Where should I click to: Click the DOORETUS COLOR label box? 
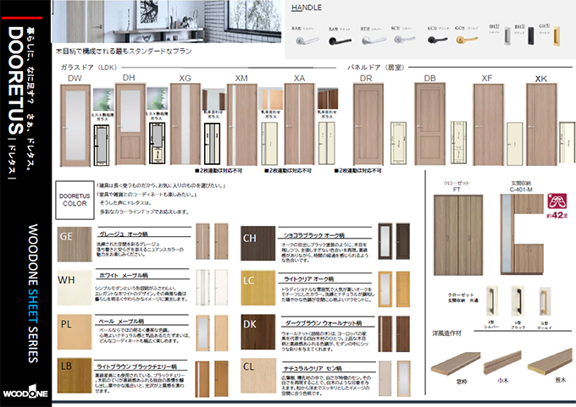point(75,198)
